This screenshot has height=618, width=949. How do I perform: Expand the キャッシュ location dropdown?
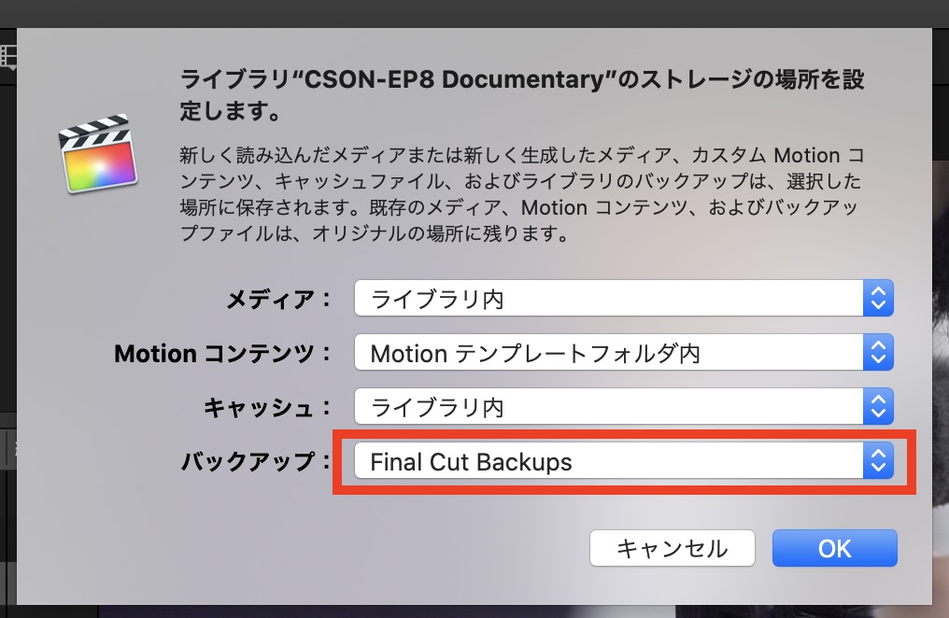click(x=623, y=407)
